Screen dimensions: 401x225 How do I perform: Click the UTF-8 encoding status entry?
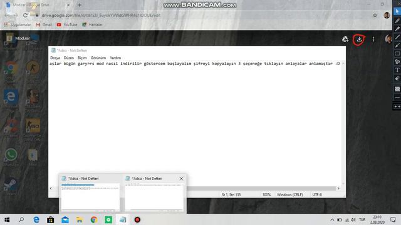pos(317,194)
